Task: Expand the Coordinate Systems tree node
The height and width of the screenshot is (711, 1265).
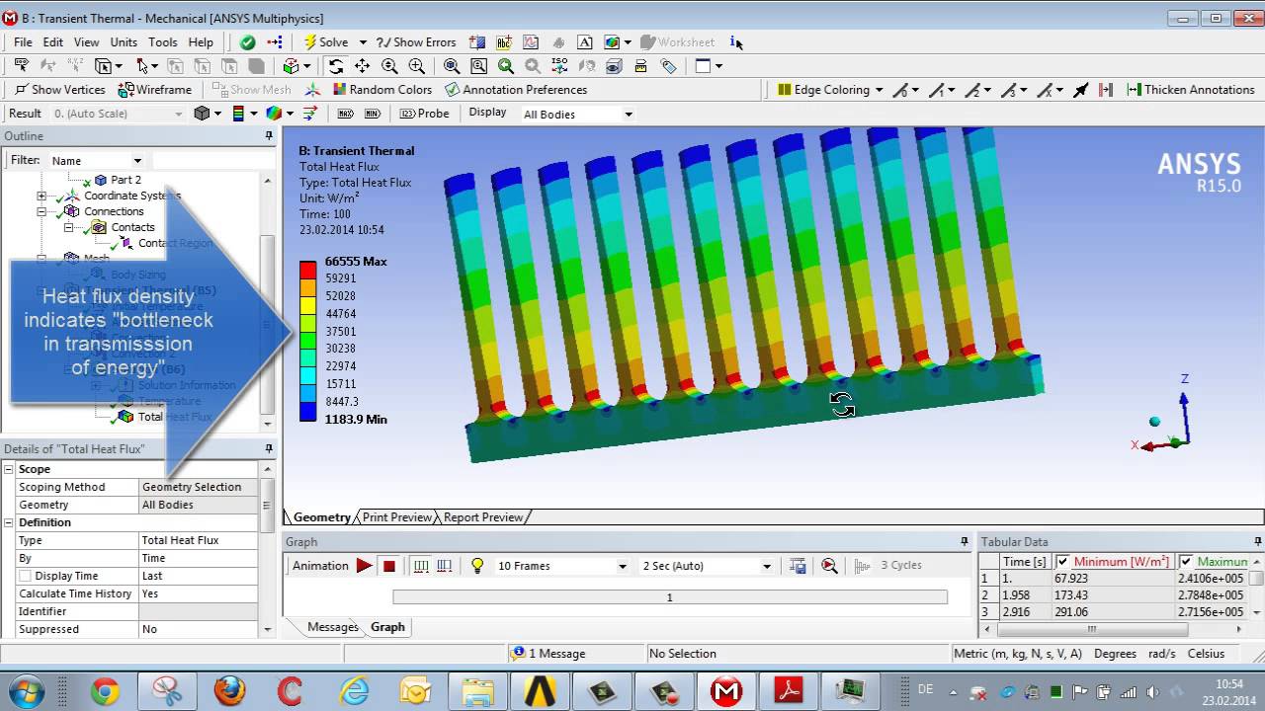Action: (42, 196)
